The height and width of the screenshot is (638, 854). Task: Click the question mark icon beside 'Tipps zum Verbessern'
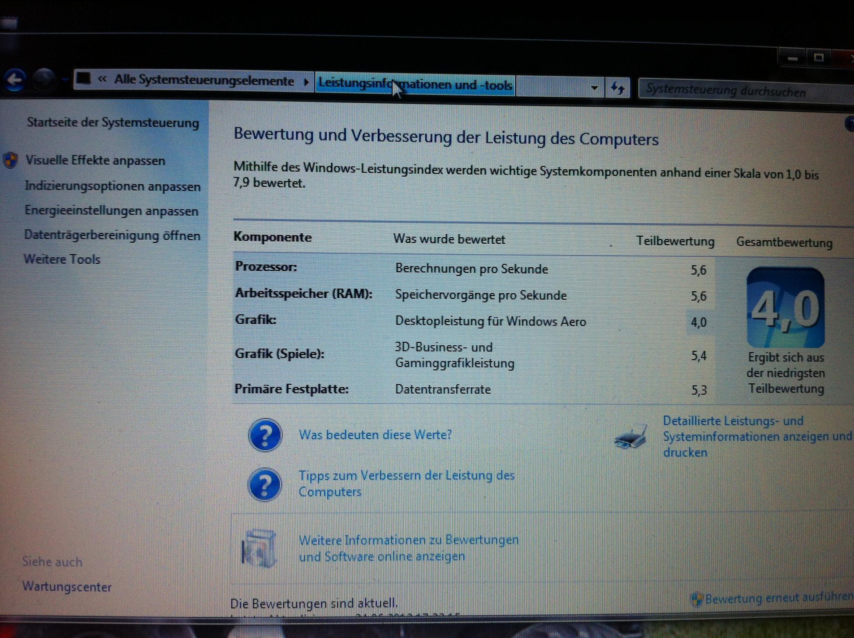pos(265,484)
